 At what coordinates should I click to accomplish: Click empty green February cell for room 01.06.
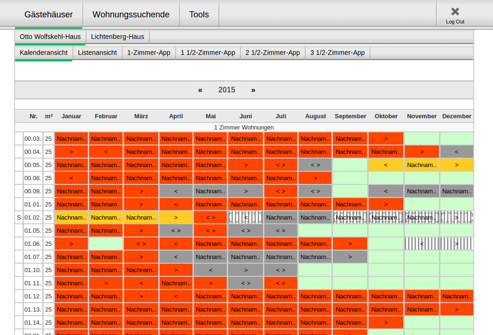click(106, 244)
